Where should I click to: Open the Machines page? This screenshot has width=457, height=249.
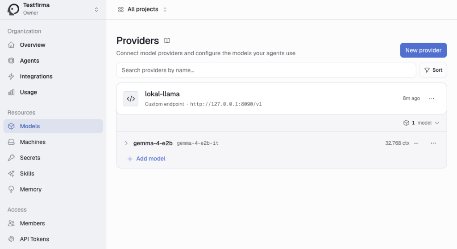pyautogui.click(x=53, y=142)
